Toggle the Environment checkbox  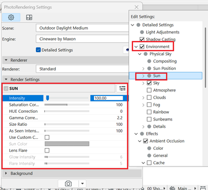142,46
